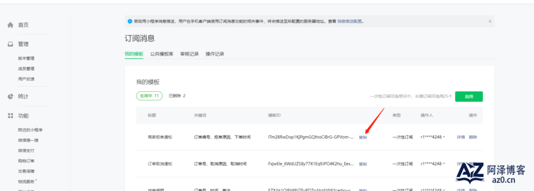534x191 pixels.
Task: Switch to the 审核记录 tab
Action: coord(189,54)
